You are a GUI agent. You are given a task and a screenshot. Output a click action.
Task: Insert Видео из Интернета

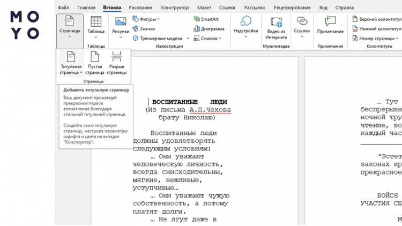[276, 28]
